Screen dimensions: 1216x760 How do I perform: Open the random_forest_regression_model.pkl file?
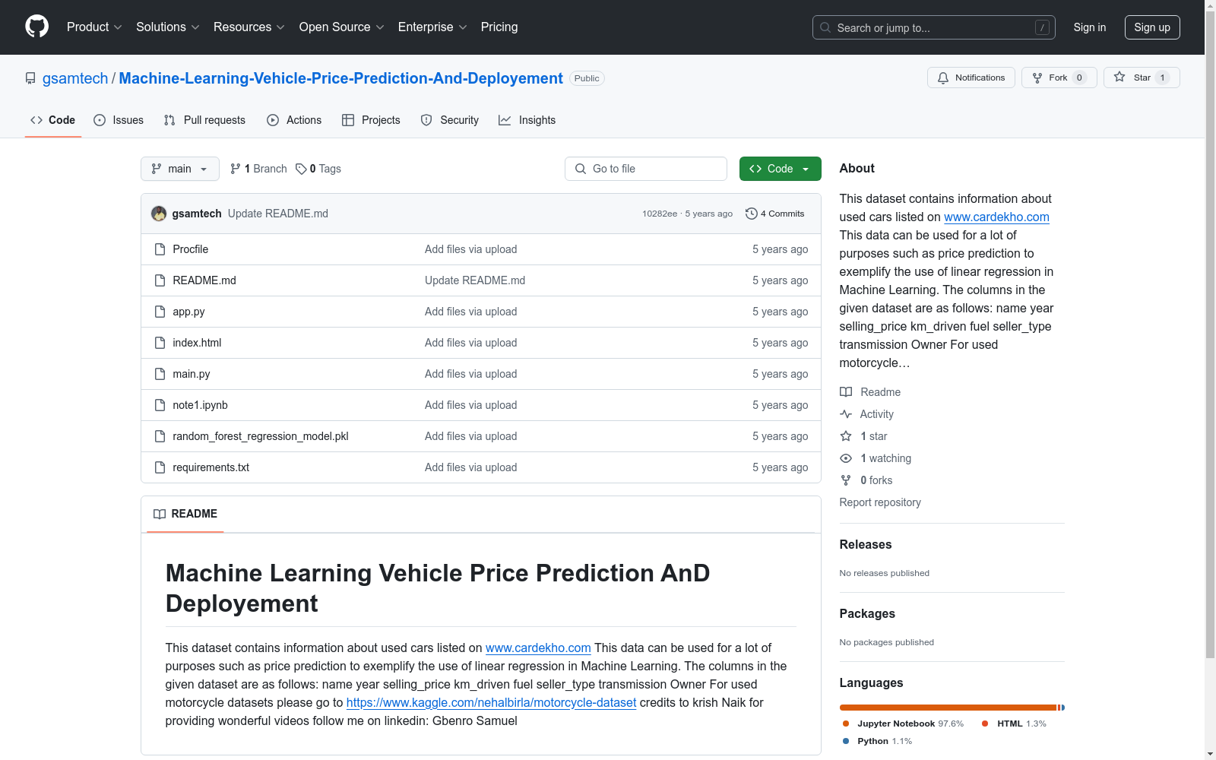[261, 436]
